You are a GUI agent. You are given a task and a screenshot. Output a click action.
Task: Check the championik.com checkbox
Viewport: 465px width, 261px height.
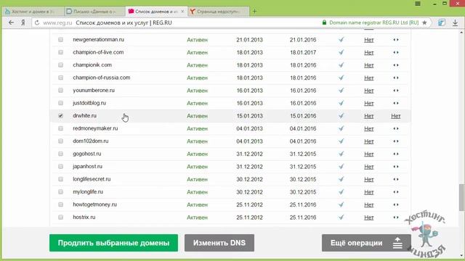tap(60, 65)
